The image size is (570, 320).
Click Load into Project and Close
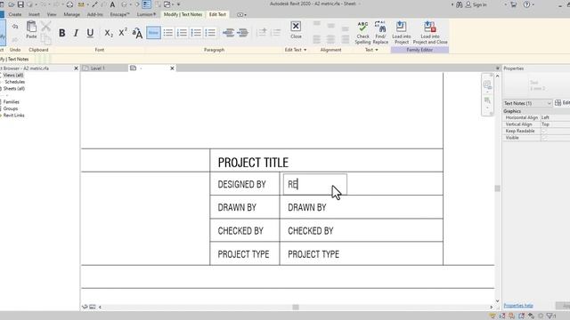pyautogui.click(x=430, y=33)
